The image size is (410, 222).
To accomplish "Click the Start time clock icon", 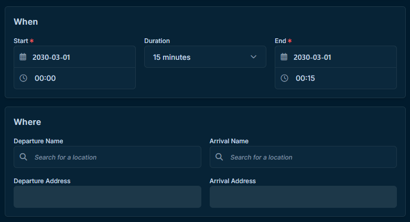I will [23, 78].
